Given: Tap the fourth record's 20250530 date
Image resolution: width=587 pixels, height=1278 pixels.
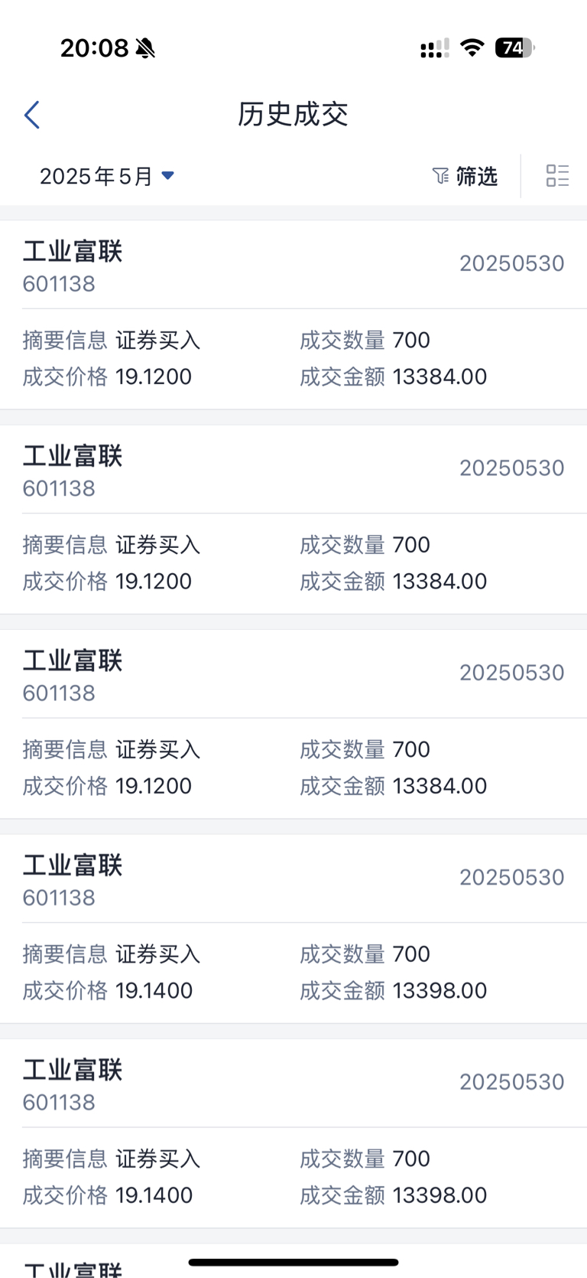Looking at the screenshot, I should click(x=511, y=877).
